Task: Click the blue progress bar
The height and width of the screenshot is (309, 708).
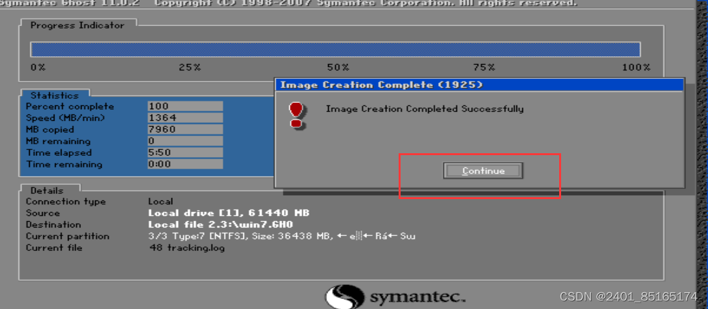Action: [335, 50]
